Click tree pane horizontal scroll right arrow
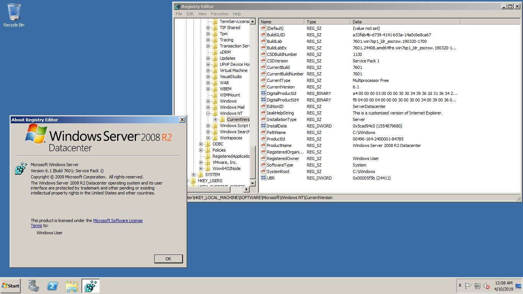Viewport: 523px width, 294px height. [x=247, y=189]
